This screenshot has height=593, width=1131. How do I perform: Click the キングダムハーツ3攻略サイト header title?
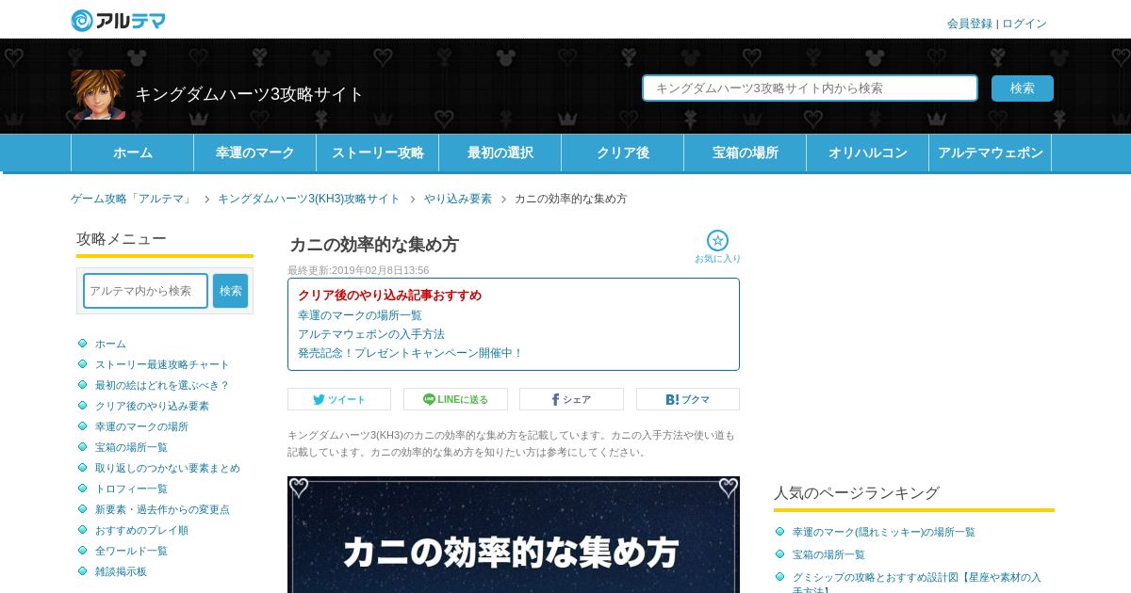250,94
